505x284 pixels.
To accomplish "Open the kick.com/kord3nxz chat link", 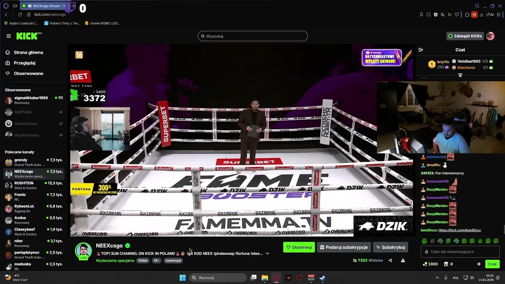I will tap(460, 230).
